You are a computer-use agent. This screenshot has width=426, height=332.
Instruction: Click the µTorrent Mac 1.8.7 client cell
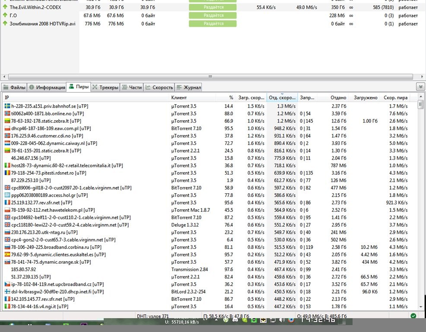[191, 210]
